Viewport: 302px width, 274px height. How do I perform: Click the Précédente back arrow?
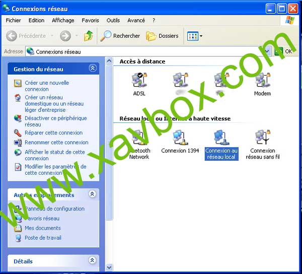(12, 36)
